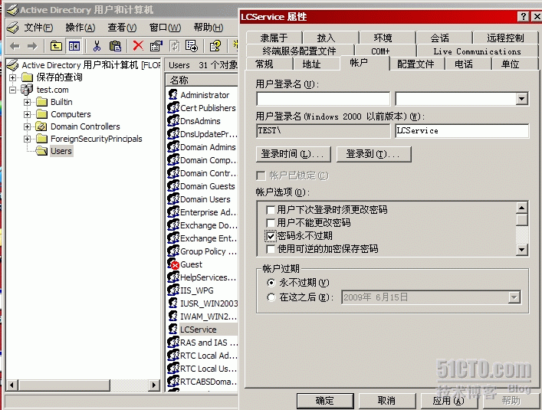This screenshot has width=542, height=410.
Task: Click the Forward arrow toolbar icon
Action: coord(32,46)
